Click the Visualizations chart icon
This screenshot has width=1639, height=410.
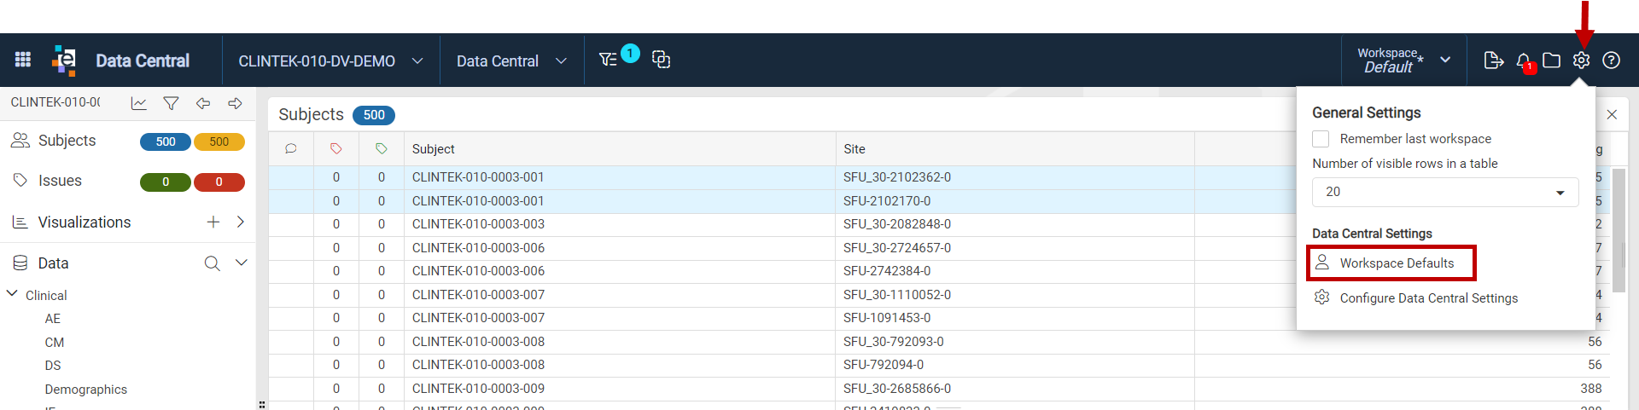tap(20, 222)
